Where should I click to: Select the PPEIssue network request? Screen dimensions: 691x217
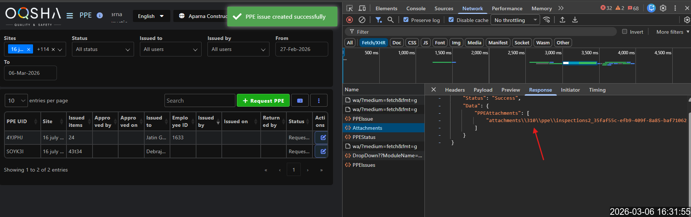tap(362, 119)
